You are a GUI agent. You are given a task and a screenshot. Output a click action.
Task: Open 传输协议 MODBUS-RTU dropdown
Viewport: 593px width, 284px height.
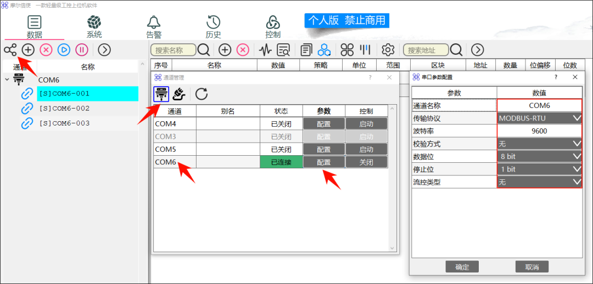540,118
